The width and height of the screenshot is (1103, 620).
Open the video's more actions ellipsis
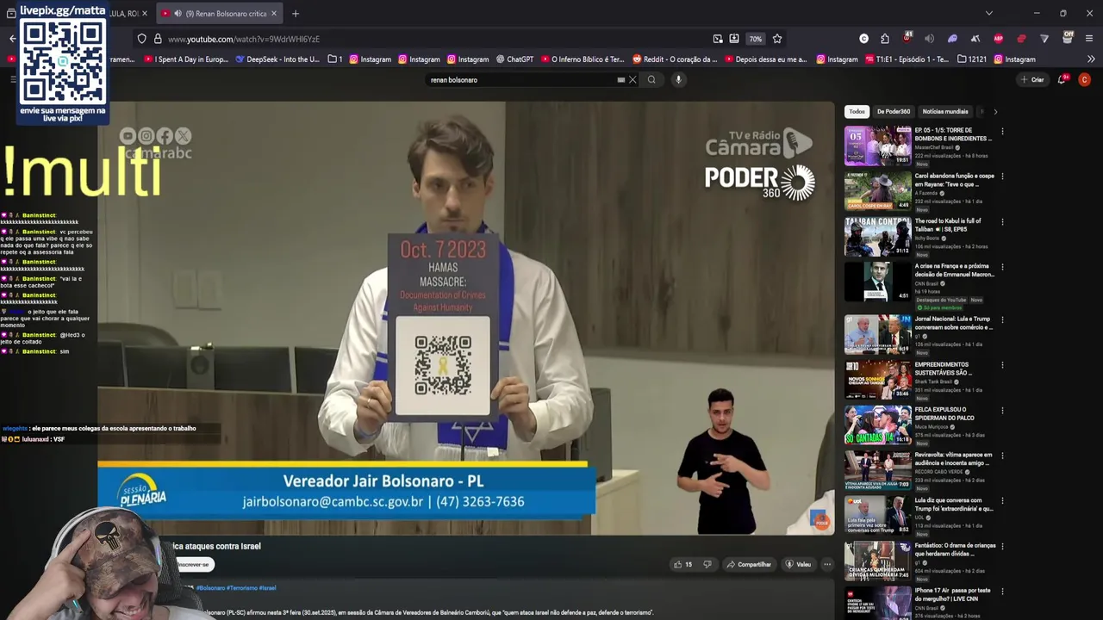click(x=827, y=564)
